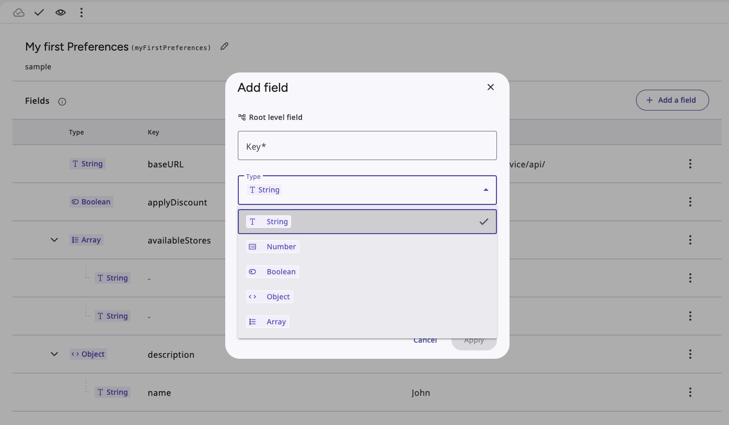The image size is (729, 425).
Task: Click the cloud saved status icon
Action: (19, 13)
